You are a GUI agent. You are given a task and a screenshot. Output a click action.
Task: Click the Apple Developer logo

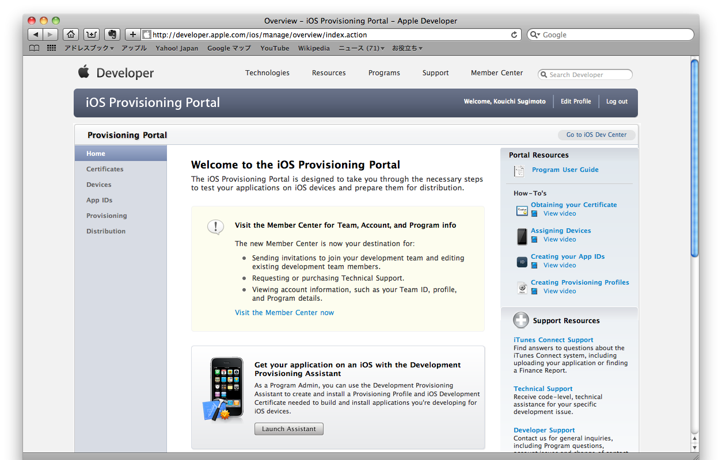tap(116, 73)
